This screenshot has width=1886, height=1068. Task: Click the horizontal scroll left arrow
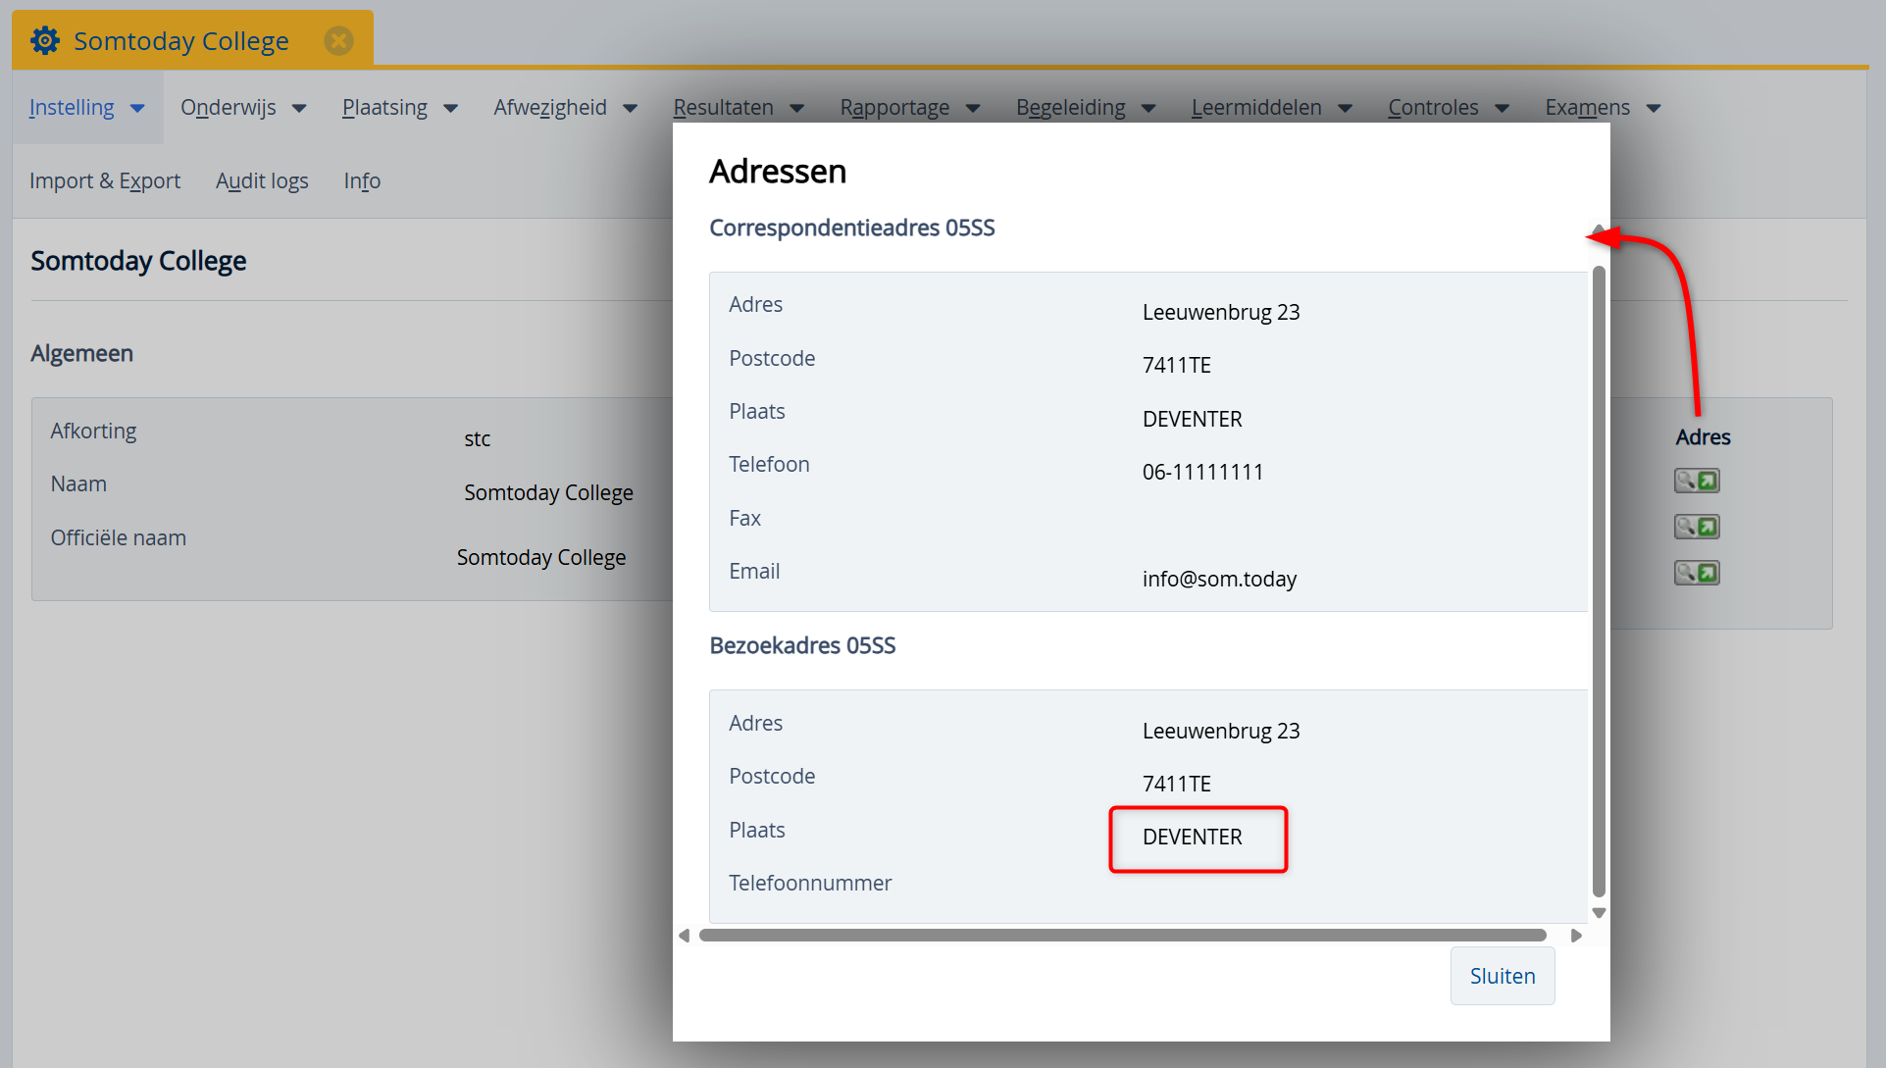(x=685, y=936)
